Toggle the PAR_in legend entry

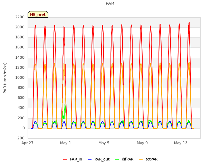[x=73, y=159]
